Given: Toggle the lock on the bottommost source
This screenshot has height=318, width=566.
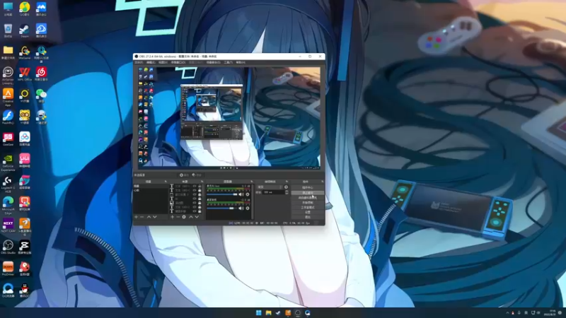Looking at the screenshot, I should 200,211.
